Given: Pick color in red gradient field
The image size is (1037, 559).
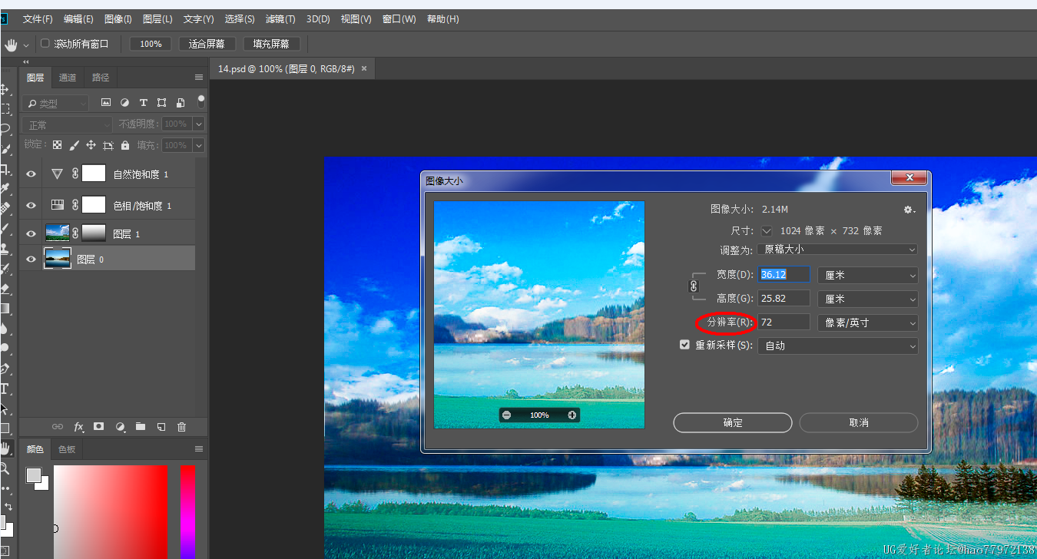Looking at the screenshot, I should point(110,511).
